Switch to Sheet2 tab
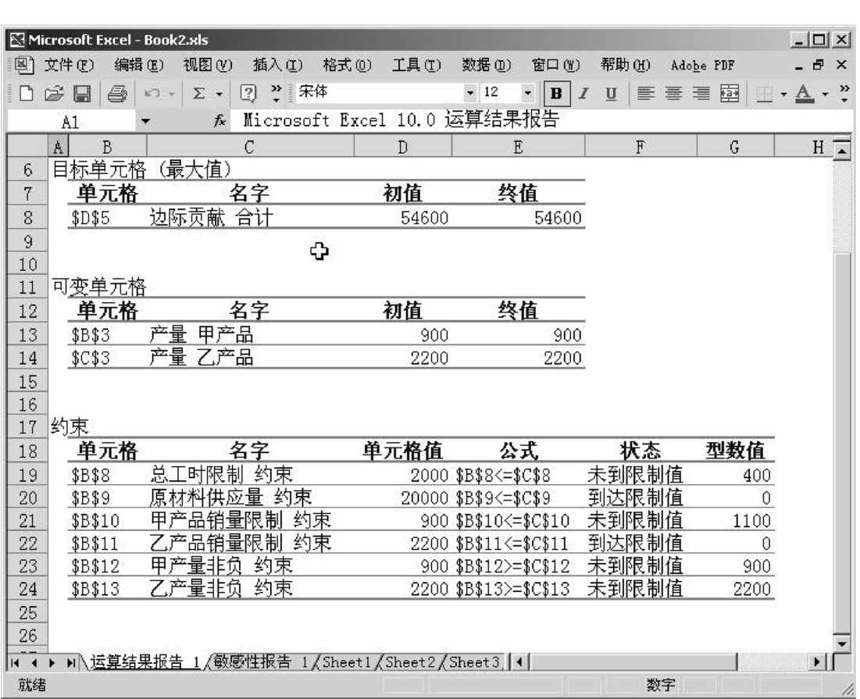The width and height of the screenshot is (860, 699). (410, 662)
